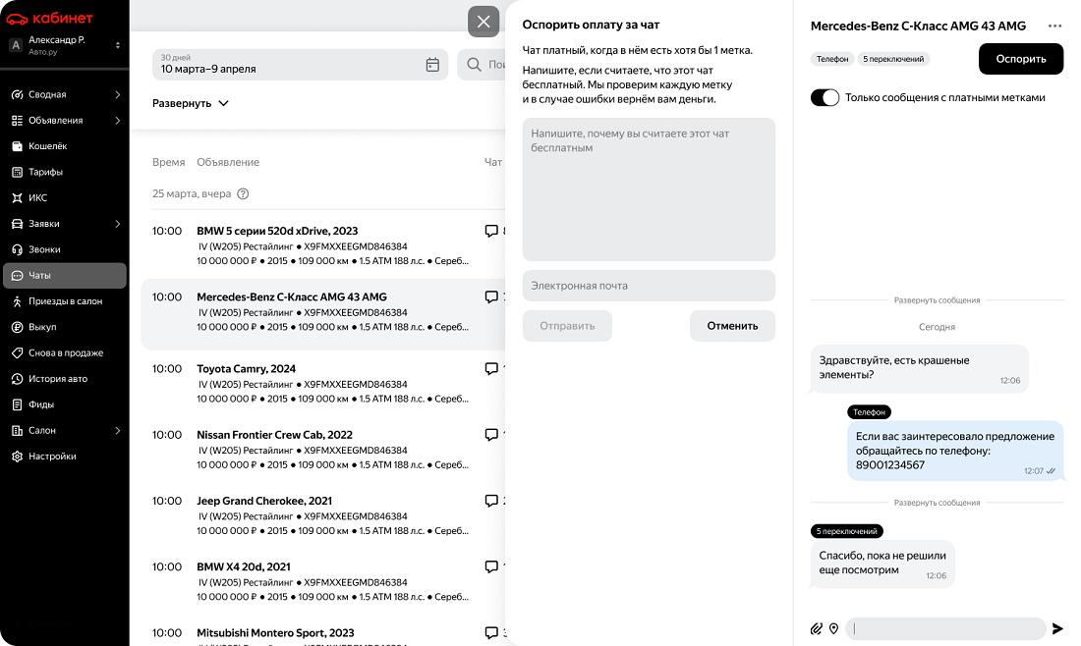
Task: Send message with the arrow icon
Action: pos(1057,628)
